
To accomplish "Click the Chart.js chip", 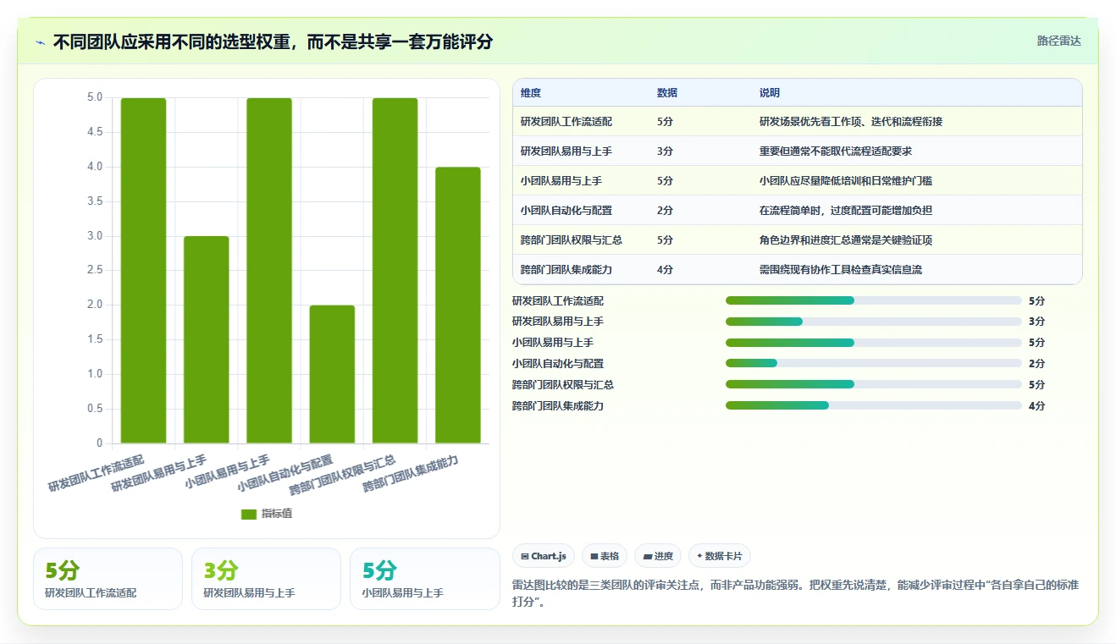I will [x=544, y=556].
